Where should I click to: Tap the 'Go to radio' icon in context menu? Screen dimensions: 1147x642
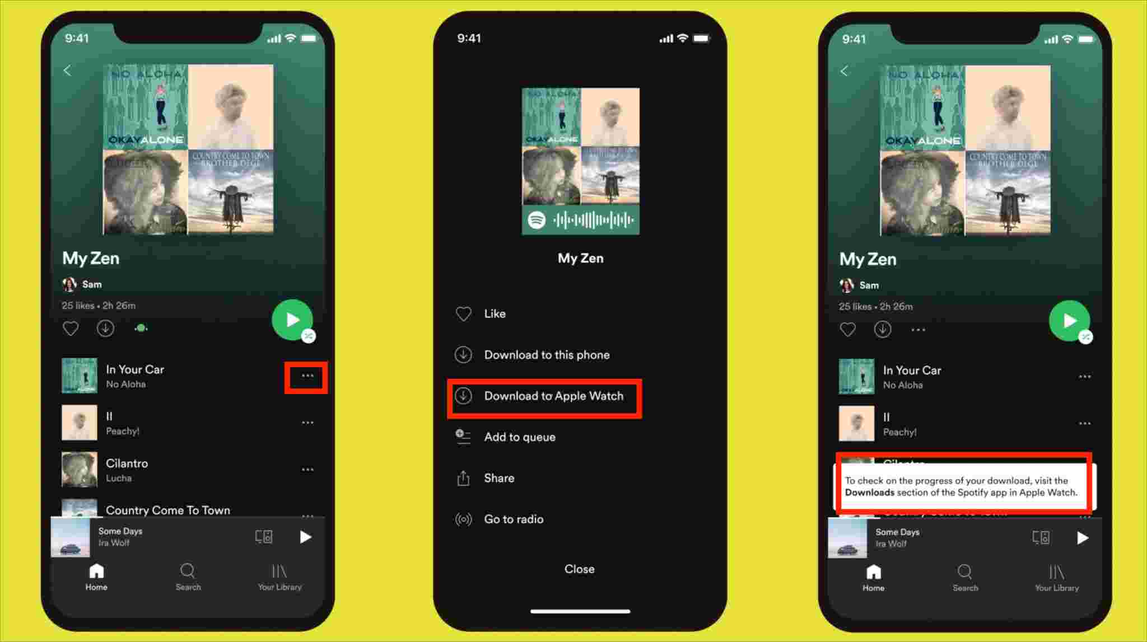465,518
